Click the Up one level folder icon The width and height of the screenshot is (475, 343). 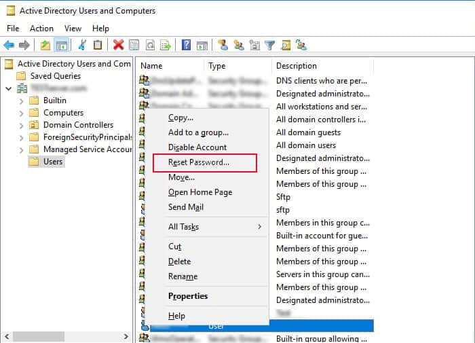point(45,46)
